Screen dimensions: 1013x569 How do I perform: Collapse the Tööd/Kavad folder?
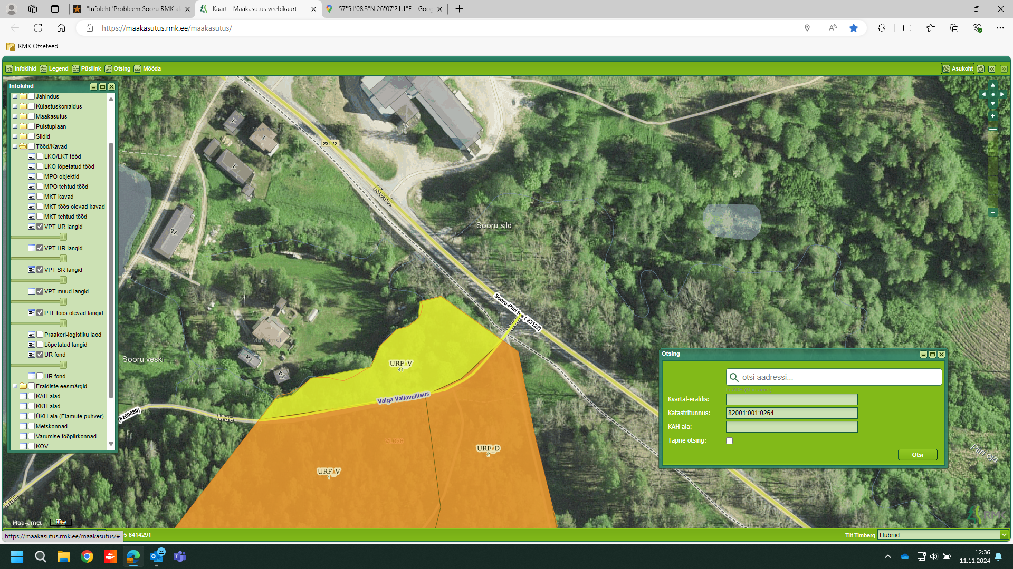click(x=15, y=146)
